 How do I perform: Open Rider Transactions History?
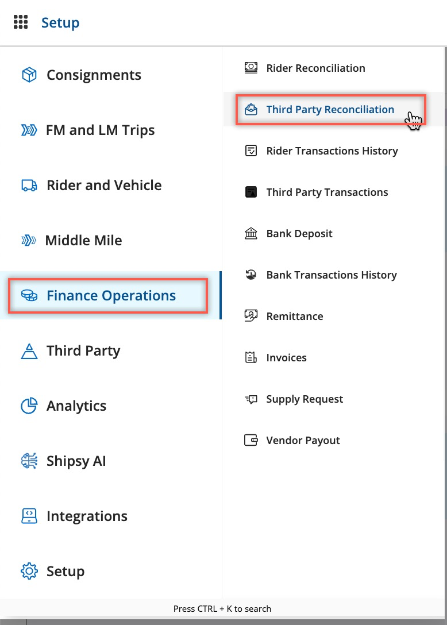click(332, 151)
